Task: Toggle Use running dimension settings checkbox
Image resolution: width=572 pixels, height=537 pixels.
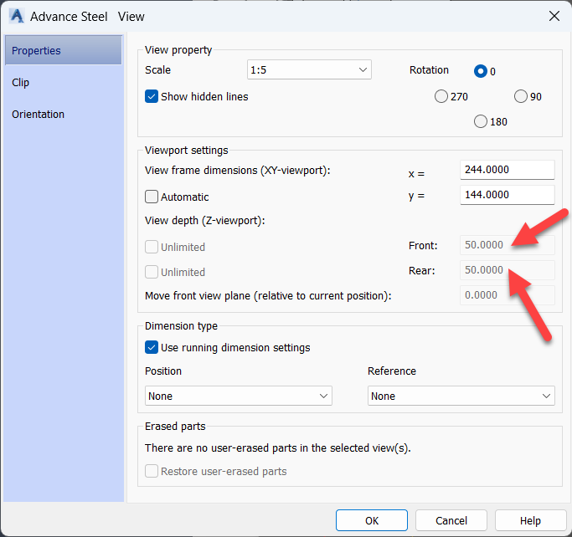Action: point(152,348)
